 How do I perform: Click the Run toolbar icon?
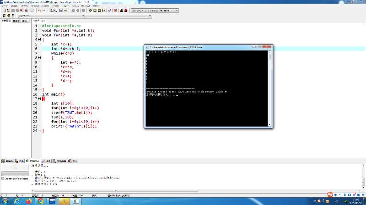point(95,10)
